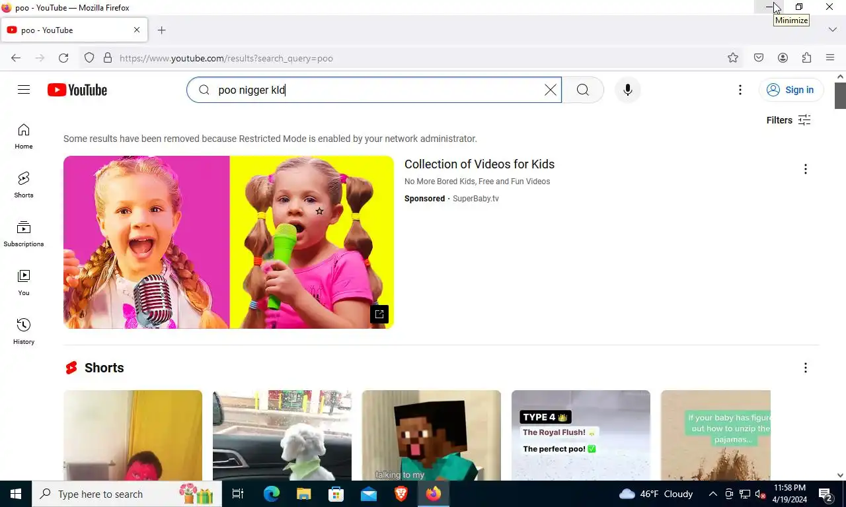Run the search with the magnifier button
The image size is (846, 507).
coord(582,90)
